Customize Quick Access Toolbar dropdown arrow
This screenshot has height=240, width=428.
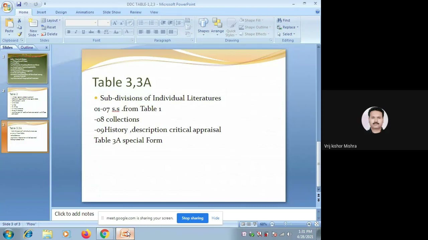pyautogui.click(x=45, y=4)
